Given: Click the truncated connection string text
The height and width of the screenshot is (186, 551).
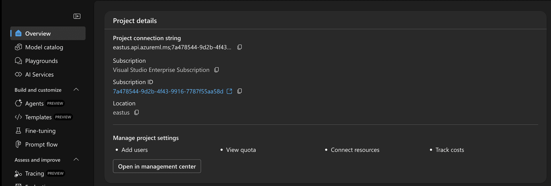Looking at the screenshot, I should tap(172, 47).
